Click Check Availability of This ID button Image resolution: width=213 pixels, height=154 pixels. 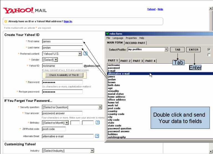pos(64,75)
